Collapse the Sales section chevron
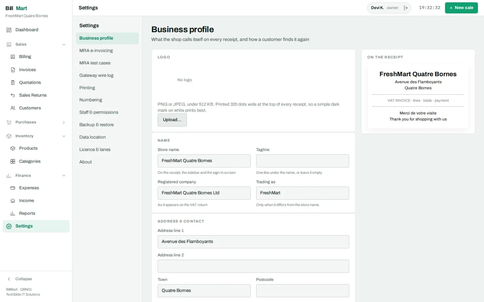This screenshot has width=484, height=302. 64,45
